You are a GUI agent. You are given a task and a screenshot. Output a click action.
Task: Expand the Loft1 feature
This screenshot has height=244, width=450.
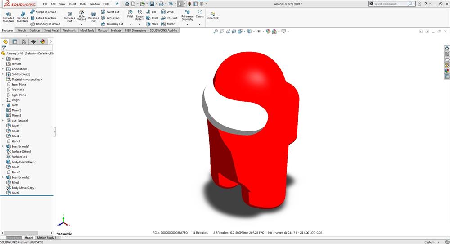click(3, 105)
